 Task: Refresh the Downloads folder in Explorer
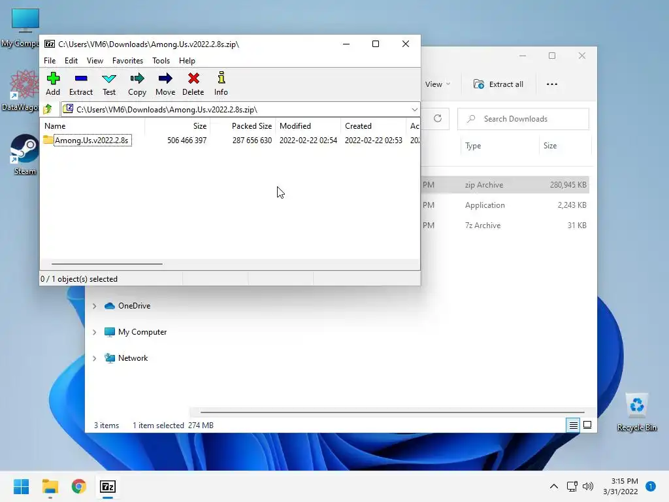coord(438,119)
